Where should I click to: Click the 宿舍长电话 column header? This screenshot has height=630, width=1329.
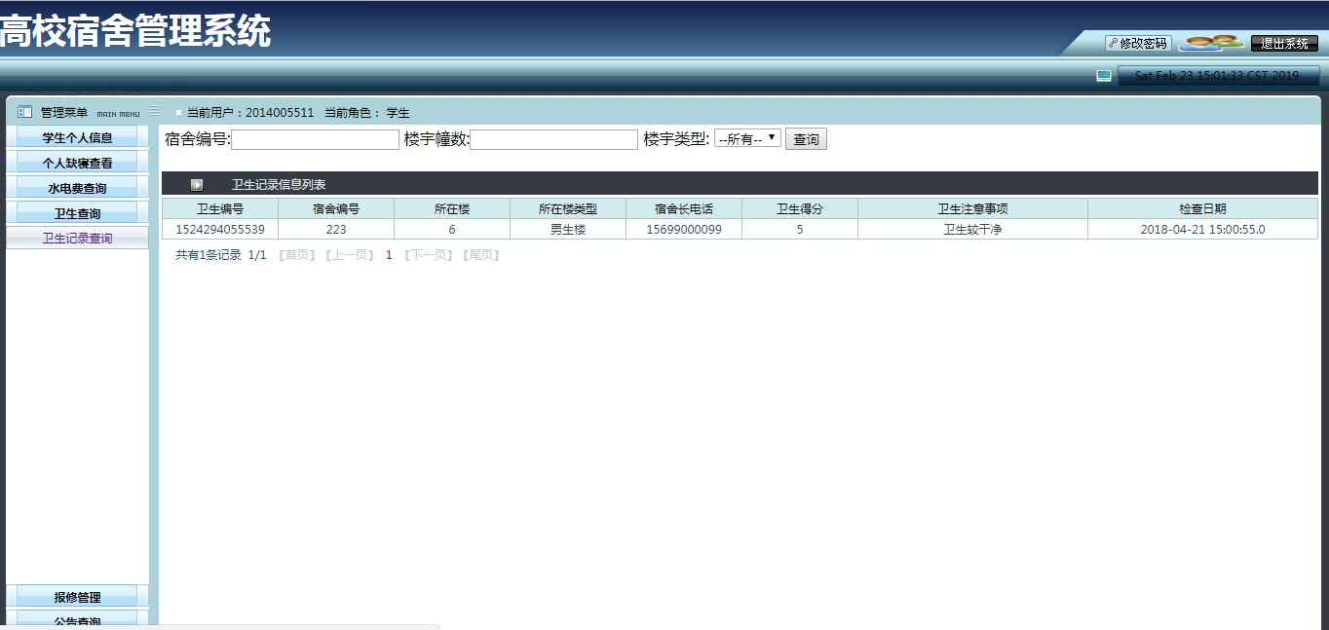pyautogui.click(x=684, y=208)
